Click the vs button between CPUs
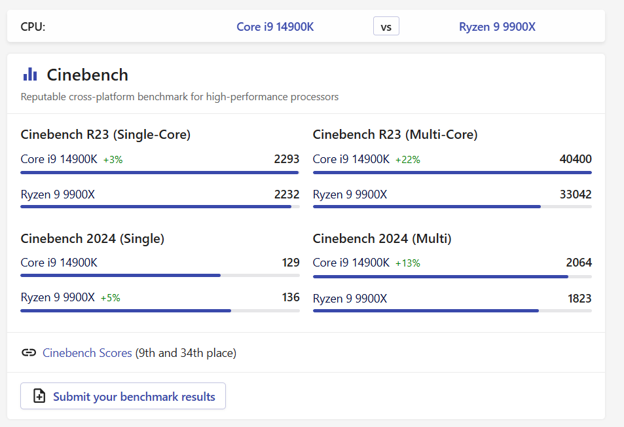Screen dimensions: 624x427 tap(386, 26)
